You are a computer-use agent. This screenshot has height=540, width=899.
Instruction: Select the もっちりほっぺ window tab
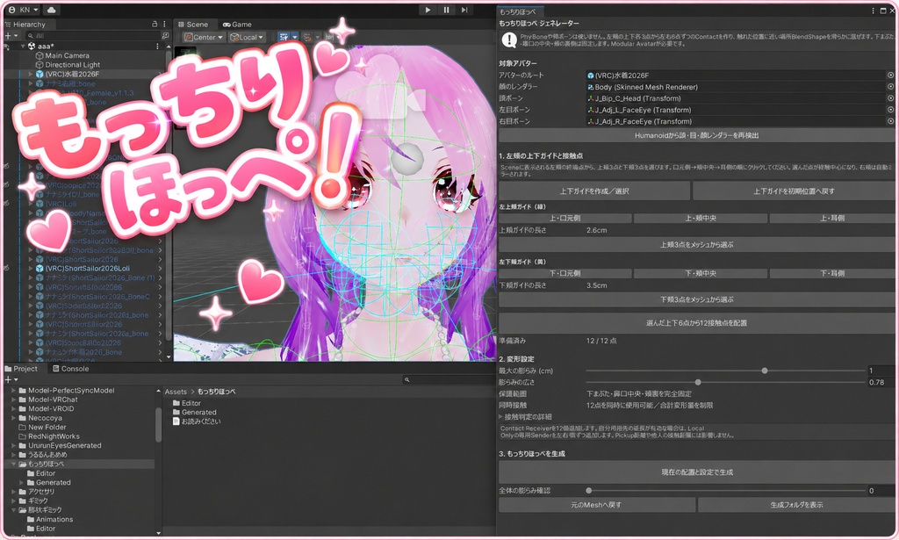coord(518,11)
